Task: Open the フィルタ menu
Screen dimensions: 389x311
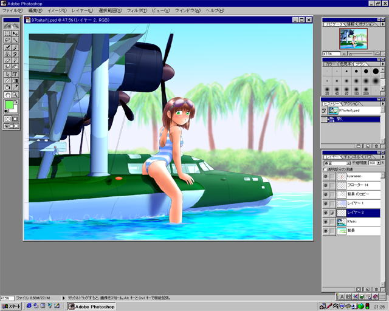Action: click(137, 11)
